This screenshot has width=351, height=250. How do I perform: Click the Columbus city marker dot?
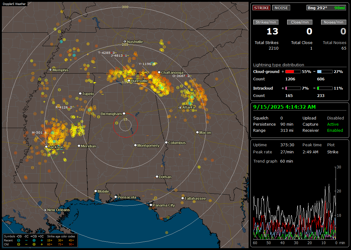click(166, 142)
